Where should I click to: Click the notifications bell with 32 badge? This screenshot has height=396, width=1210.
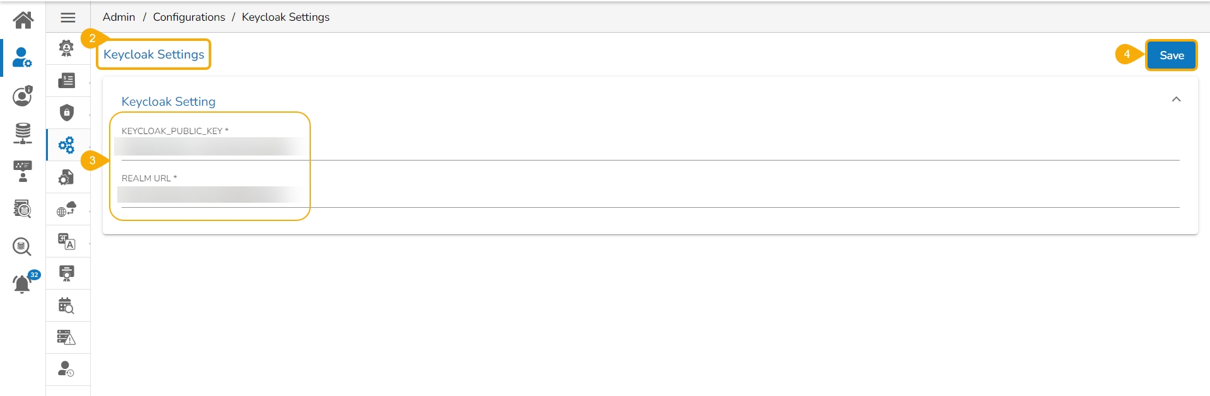click(x=23, y=284)
